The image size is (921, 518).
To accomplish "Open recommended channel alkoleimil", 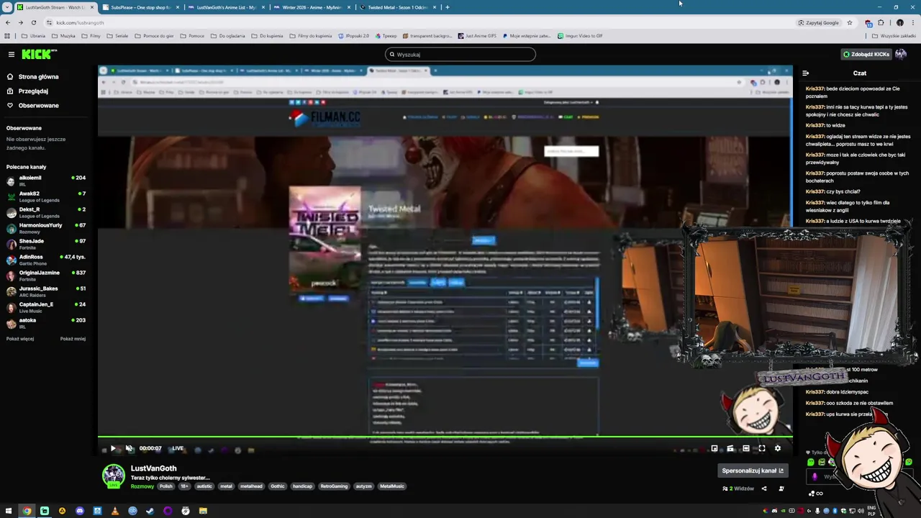I will coord(46,180).
